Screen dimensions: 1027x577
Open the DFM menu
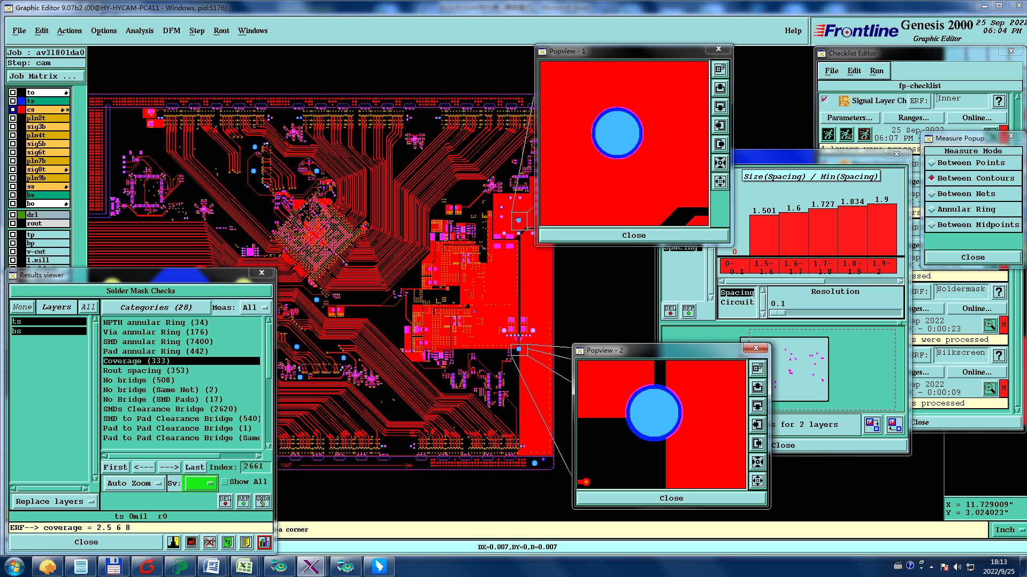172,31
